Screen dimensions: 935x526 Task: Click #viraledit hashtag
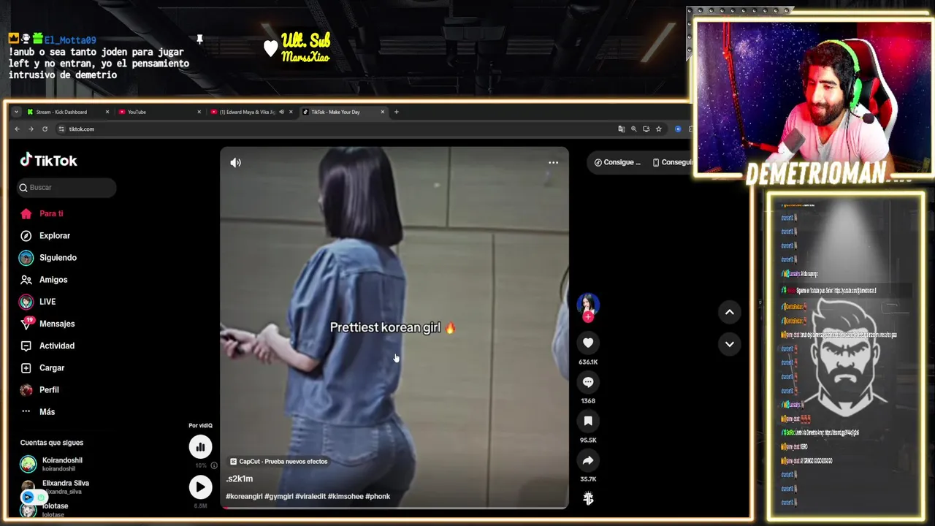click(x=310, y=497)
